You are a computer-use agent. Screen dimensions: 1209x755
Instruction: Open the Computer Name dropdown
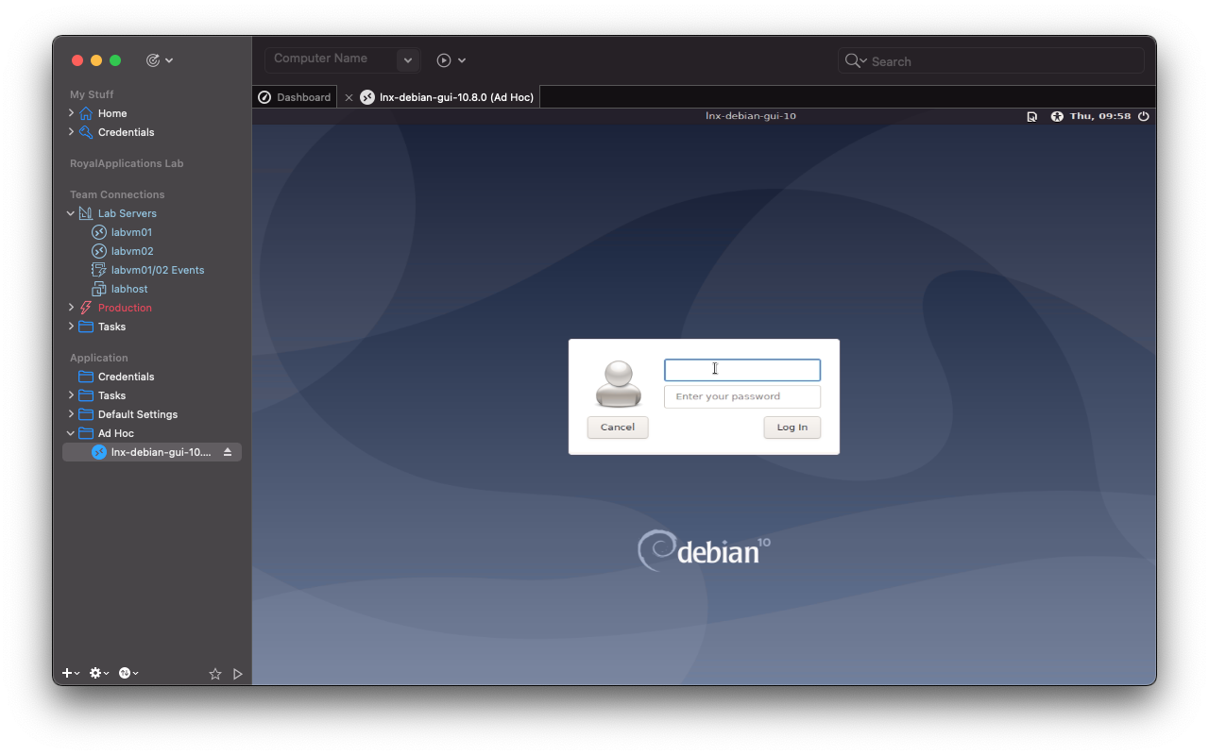(407, 59)
